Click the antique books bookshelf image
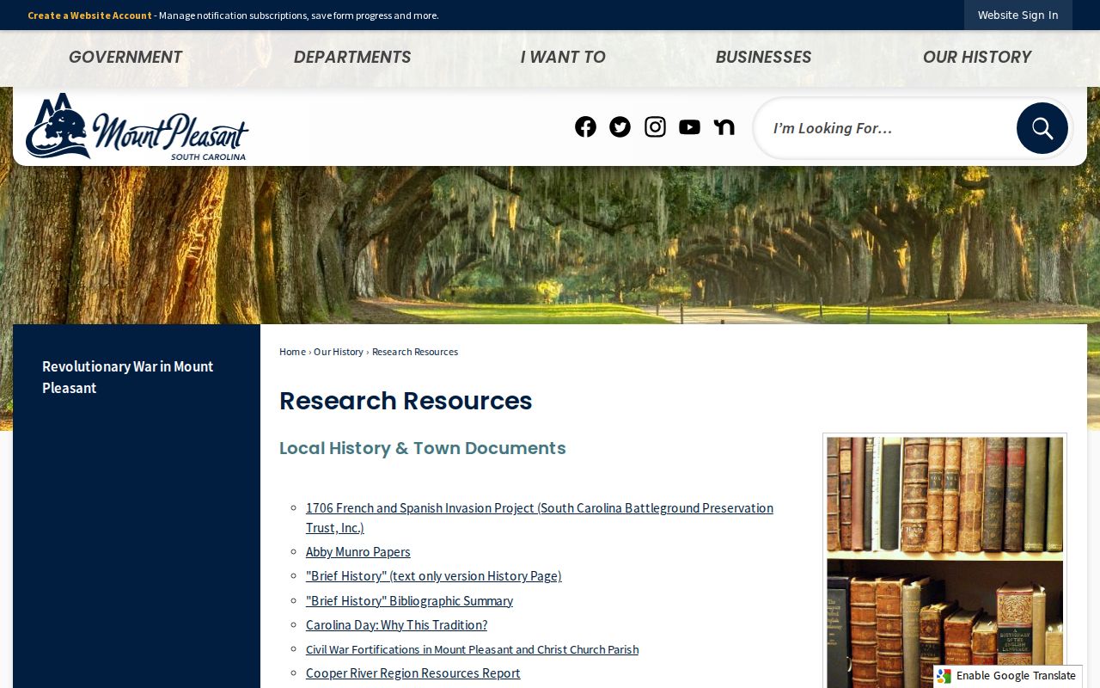The image size is (1100, 688). point(944,561)
